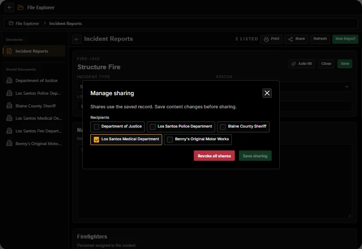Check Blaine County Sheriff recipient
Viewport: 362px width, 249px height.
coord(223,127)
